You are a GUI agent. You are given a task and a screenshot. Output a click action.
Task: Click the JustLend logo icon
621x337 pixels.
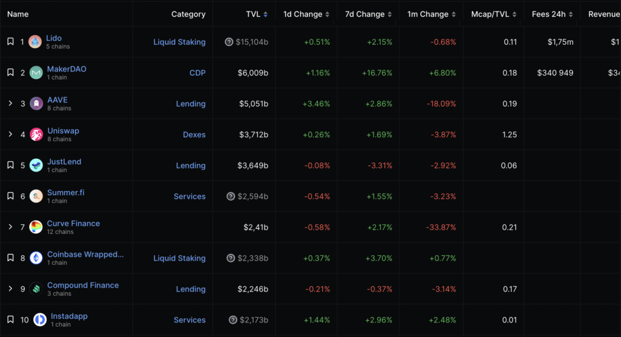coord(36,165)
